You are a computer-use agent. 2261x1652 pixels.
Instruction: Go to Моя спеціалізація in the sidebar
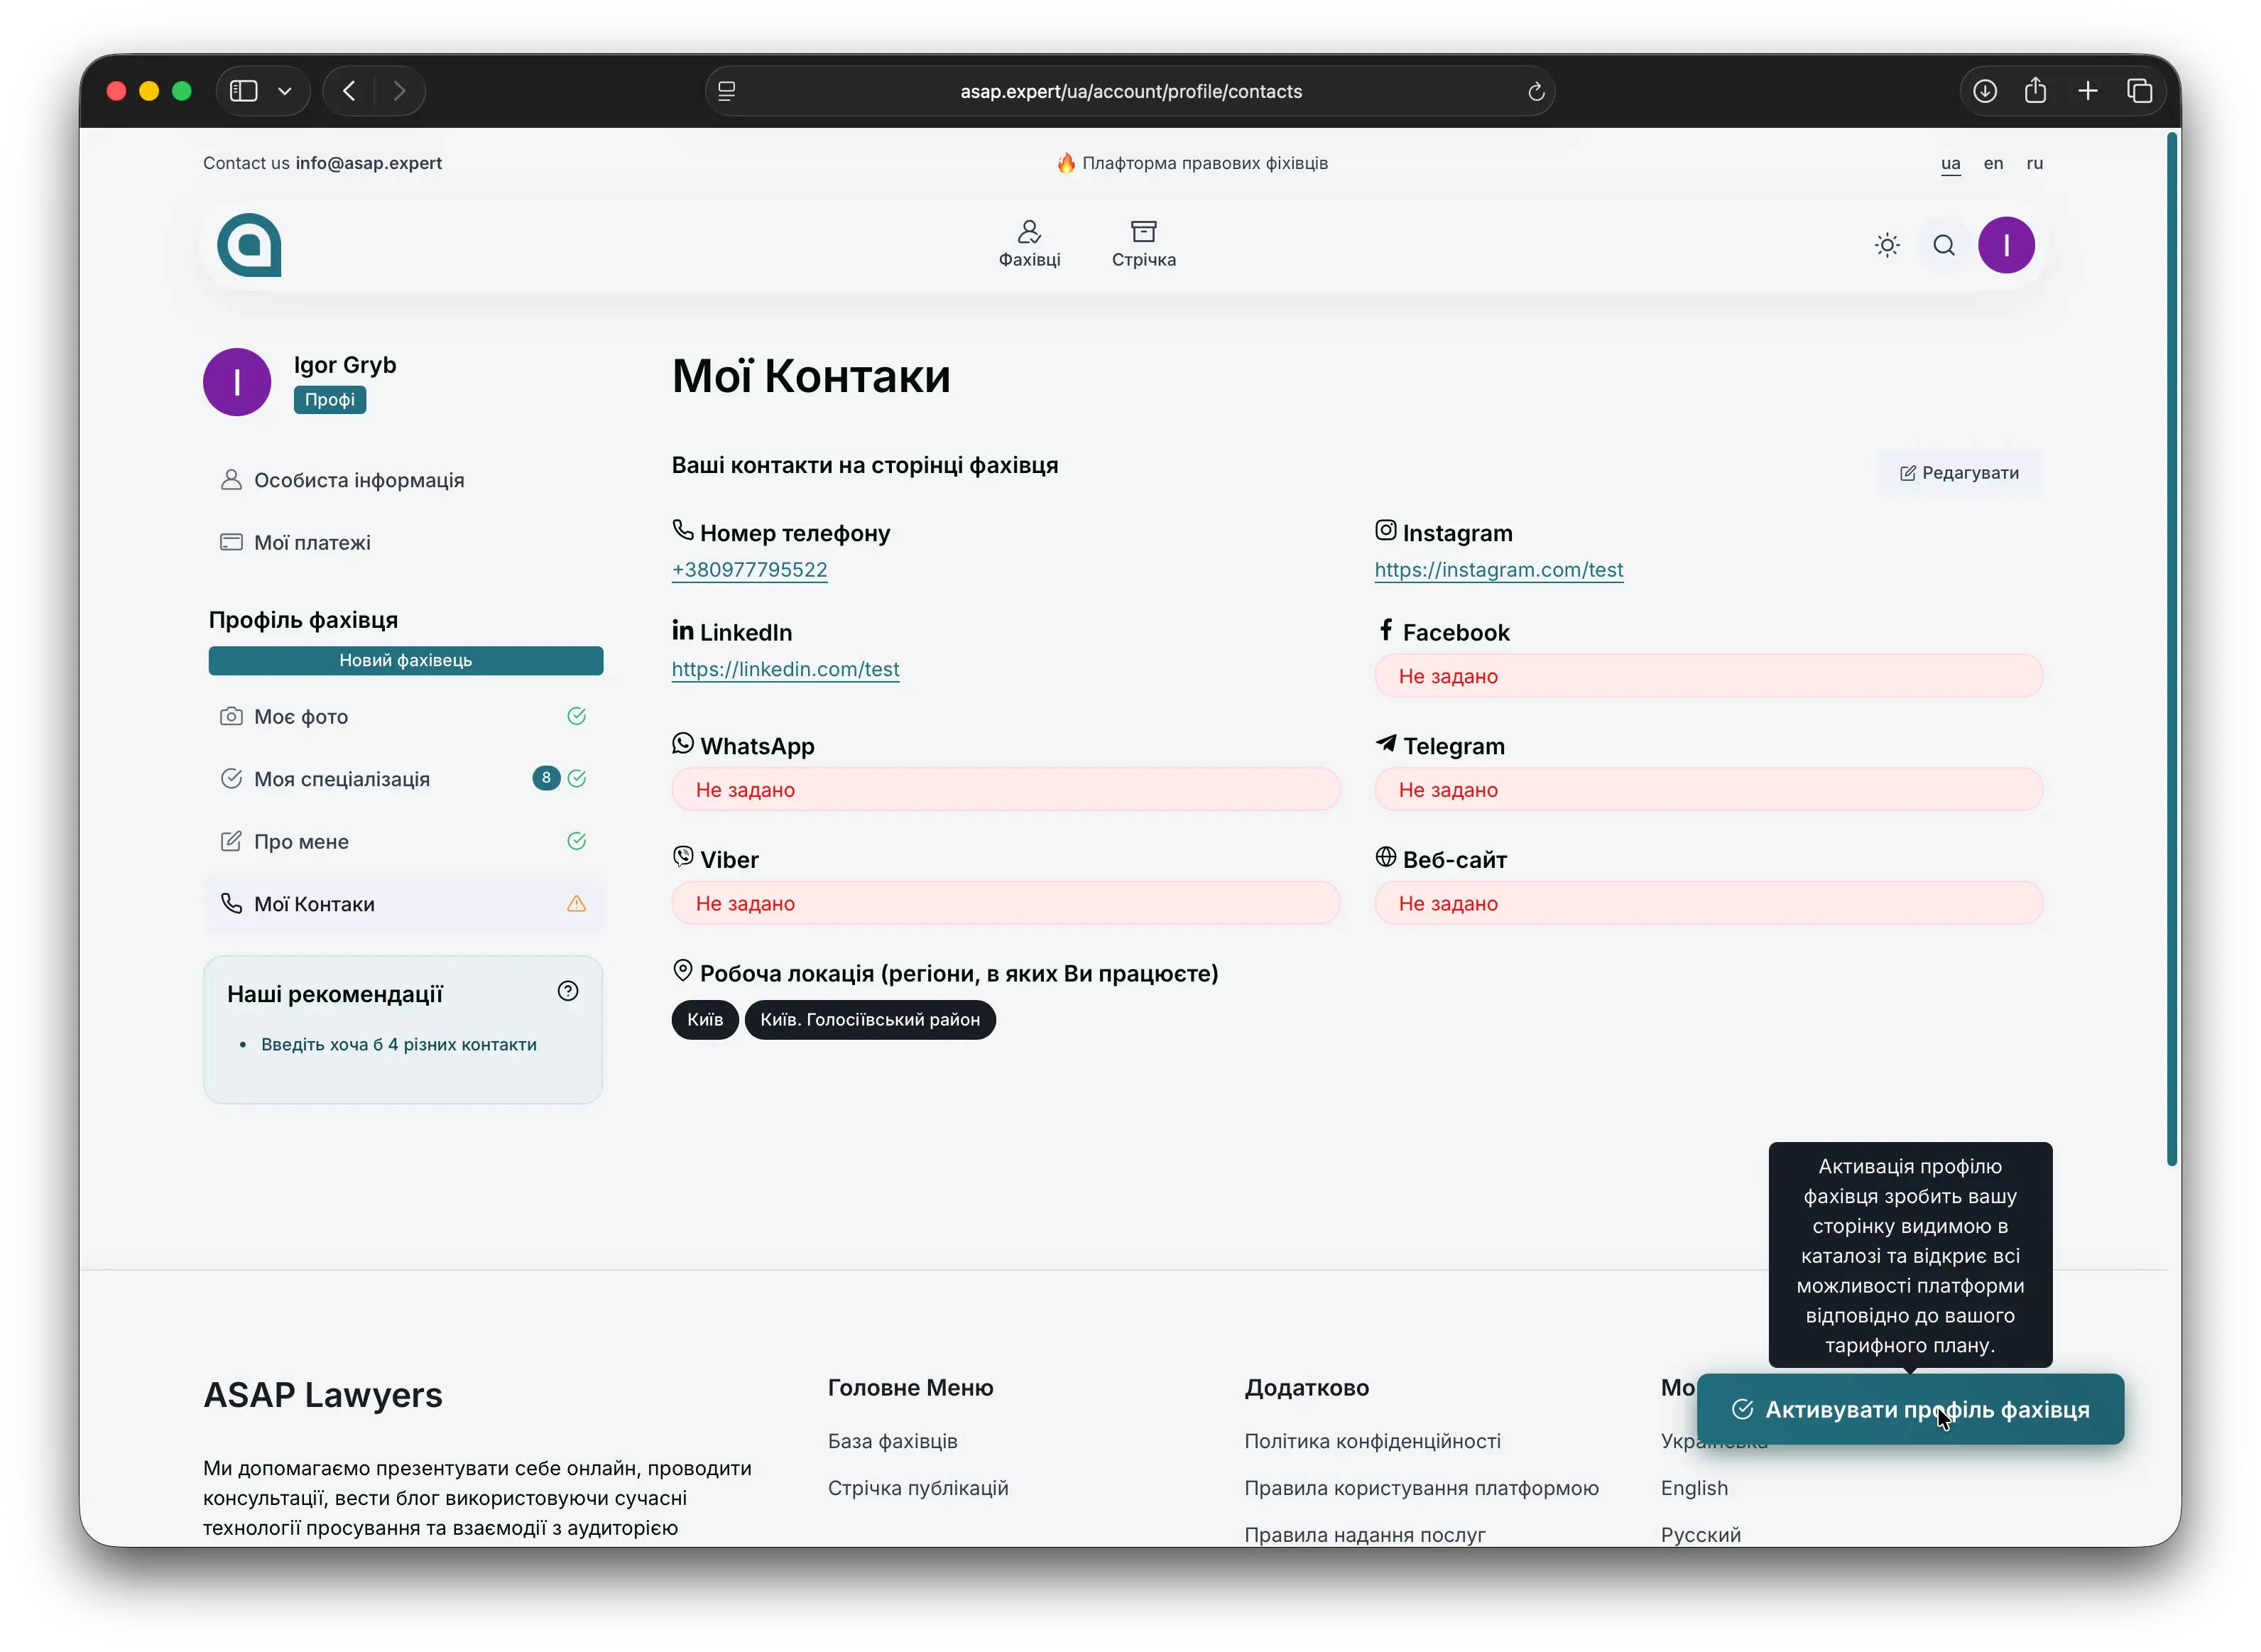pyautogui.click(x=341, y=779)
